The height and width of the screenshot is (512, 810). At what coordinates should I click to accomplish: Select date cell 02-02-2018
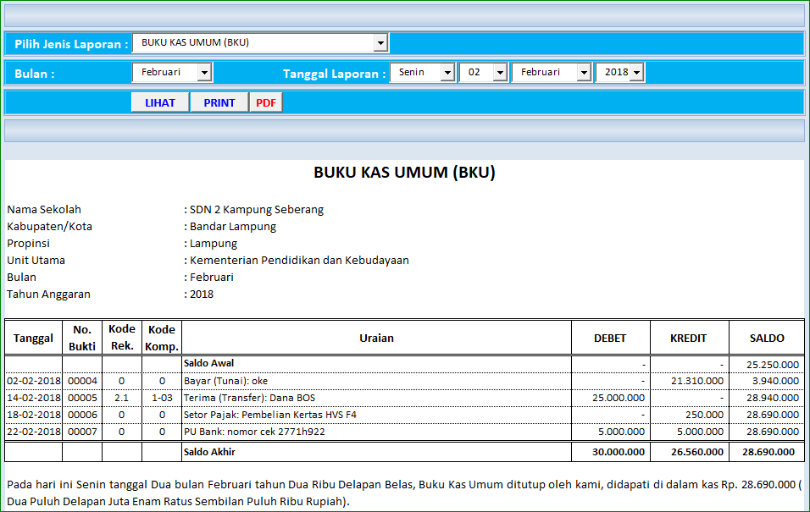[34, 381]
